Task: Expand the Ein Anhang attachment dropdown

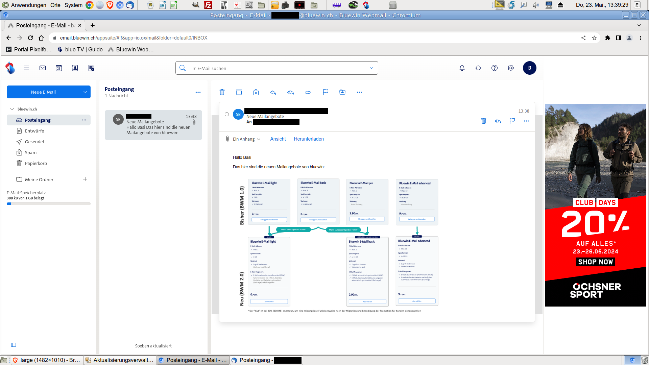Action: 246,139
